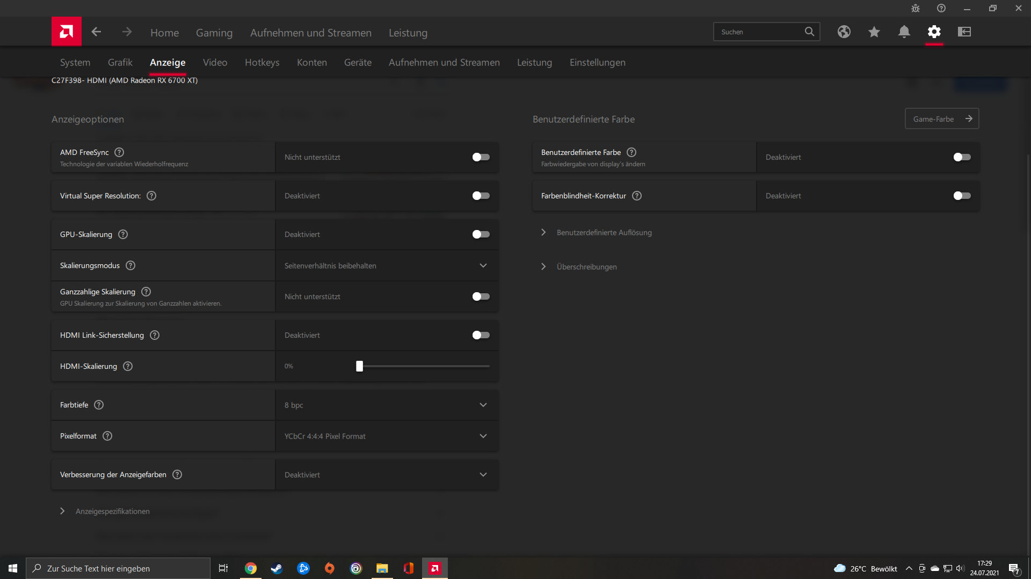Enable Farbenblindheit-Korrektur toggle
Viewport: 1031px width, 579px height.
(961, 196)
